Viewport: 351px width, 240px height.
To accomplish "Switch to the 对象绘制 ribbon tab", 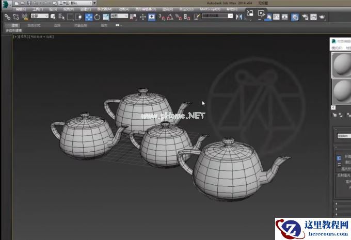I will coord(81,25).
